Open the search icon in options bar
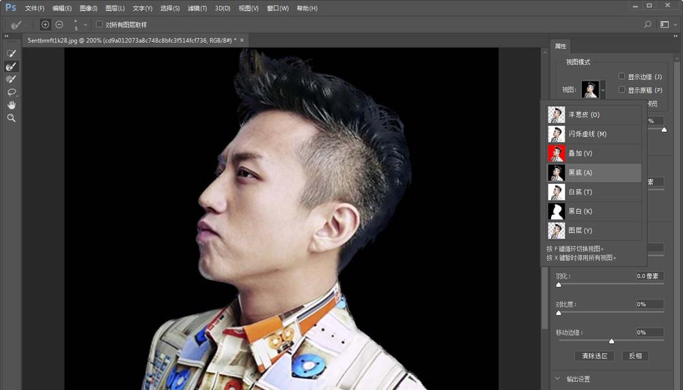The width and height of the screenshot is (683, 390). (x=647, y=25)
